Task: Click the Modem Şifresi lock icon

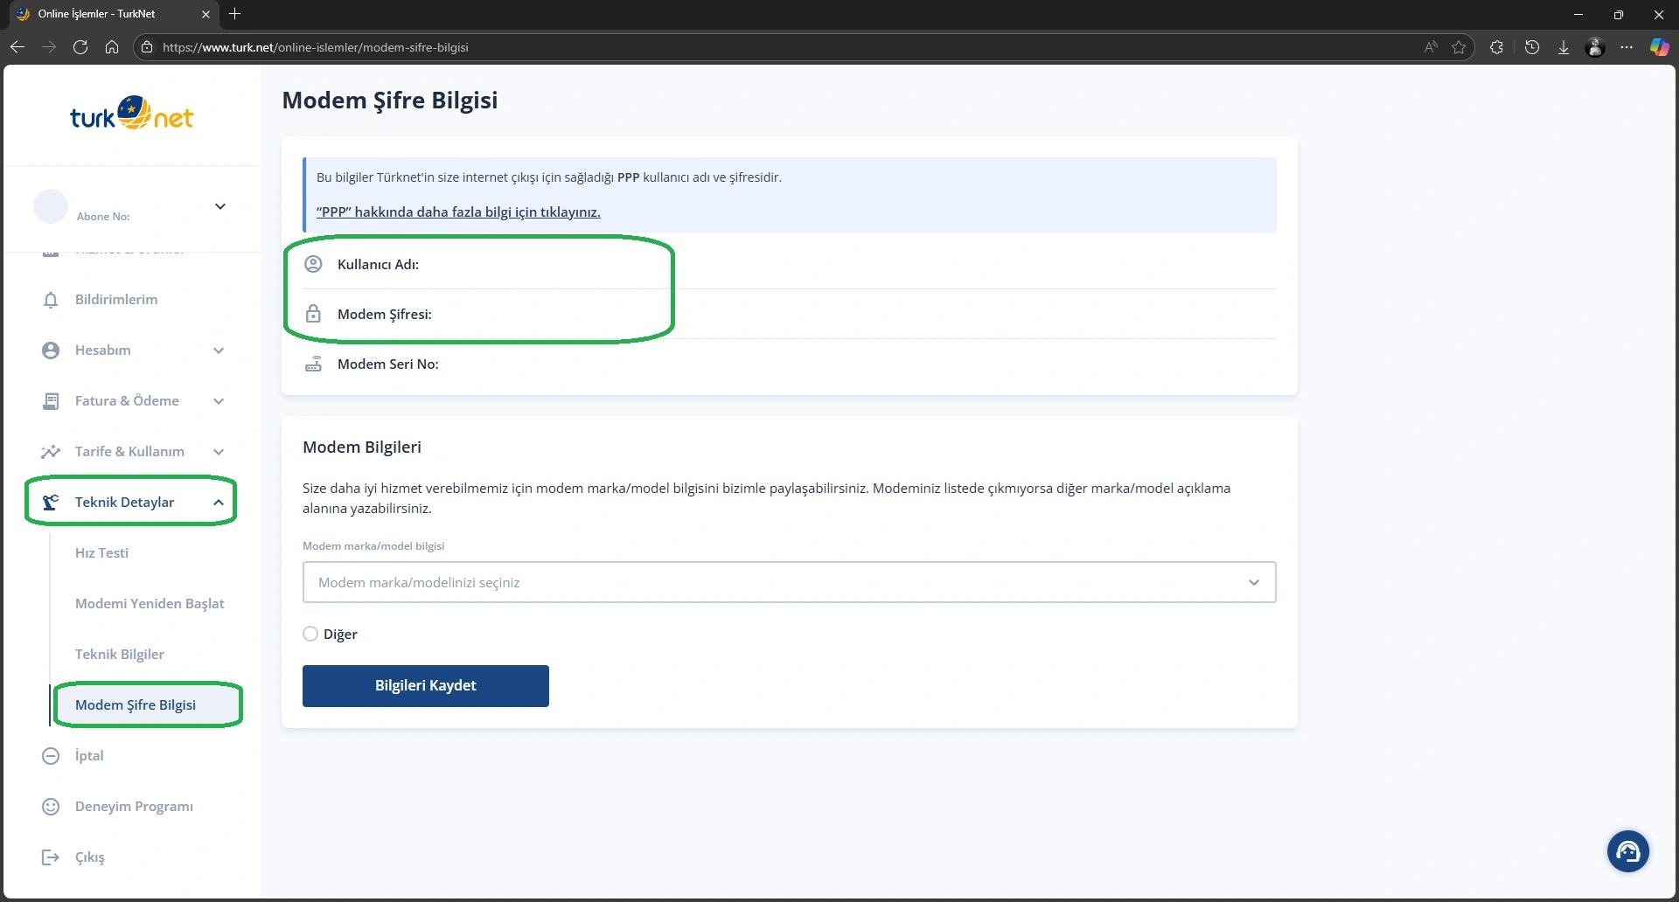Action: 313,314
